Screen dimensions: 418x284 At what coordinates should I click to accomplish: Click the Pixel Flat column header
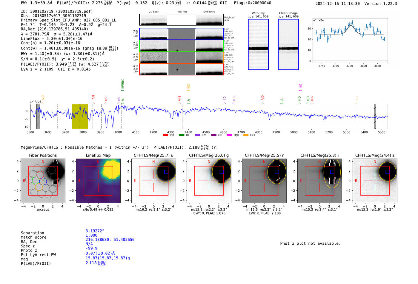click(182, 12)
